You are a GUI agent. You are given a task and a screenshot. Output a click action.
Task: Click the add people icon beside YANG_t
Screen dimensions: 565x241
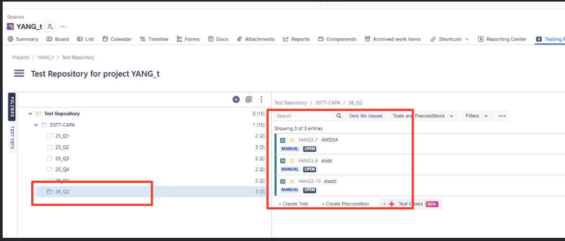tap(50, 26)
